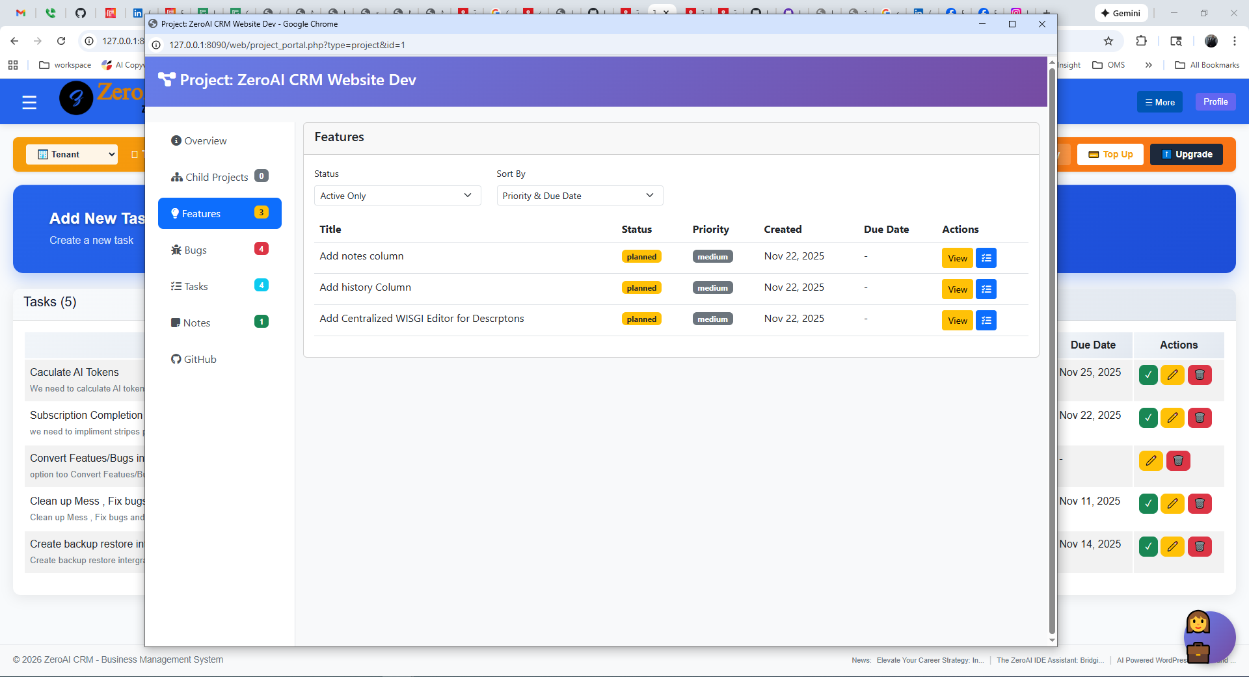Switch to the Bugs section
This screenshot has height=677, width=1249.
click(x=195, y=250)
